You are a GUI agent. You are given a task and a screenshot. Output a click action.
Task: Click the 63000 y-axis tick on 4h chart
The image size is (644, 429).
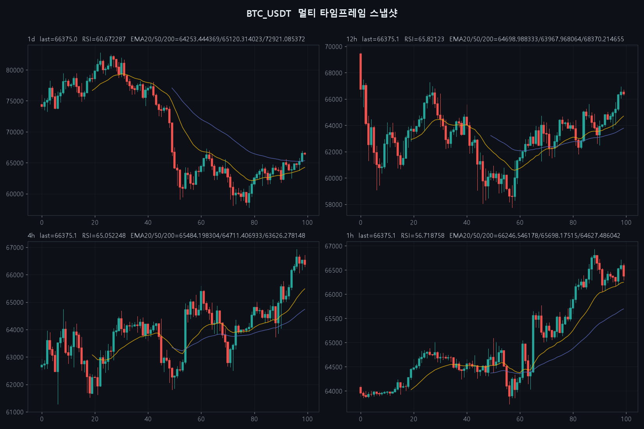[15, 357]
